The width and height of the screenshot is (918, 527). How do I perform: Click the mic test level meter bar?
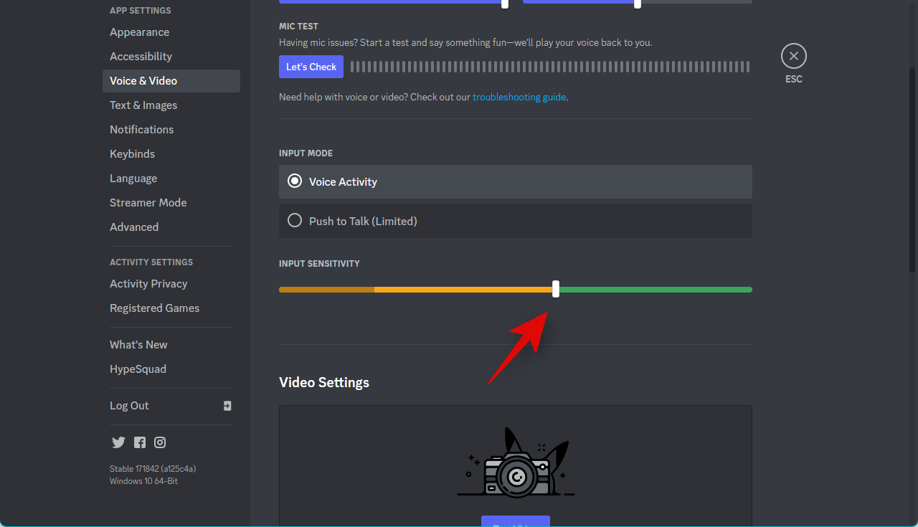549,67
